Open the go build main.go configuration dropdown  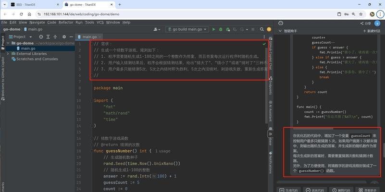[x=187, y=29]
